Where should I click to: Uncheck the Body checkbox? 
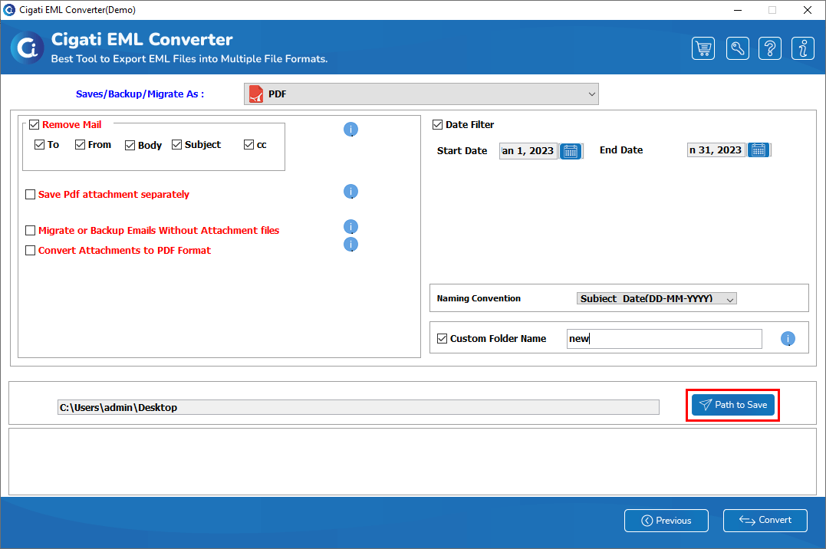[x=130, y=145]
